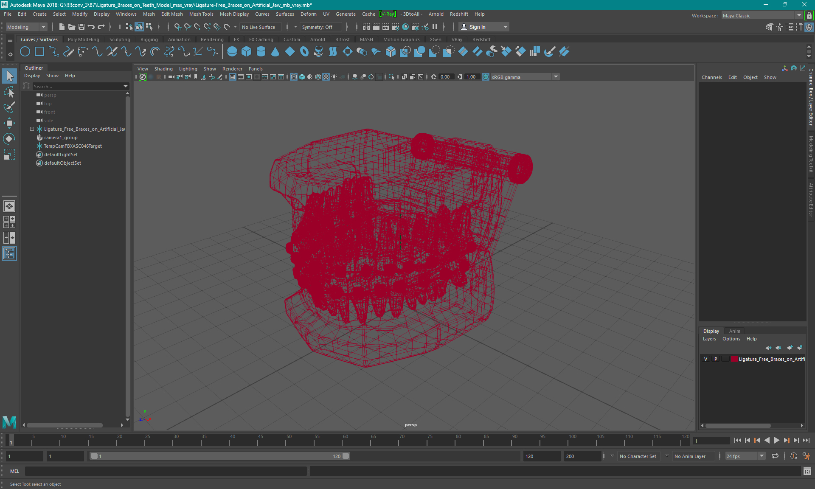Activate the Lasso select tool

click(x=9, y=92)
